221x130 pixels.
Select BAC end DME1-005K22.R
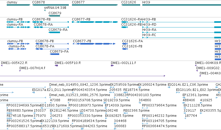click(14, 63)
